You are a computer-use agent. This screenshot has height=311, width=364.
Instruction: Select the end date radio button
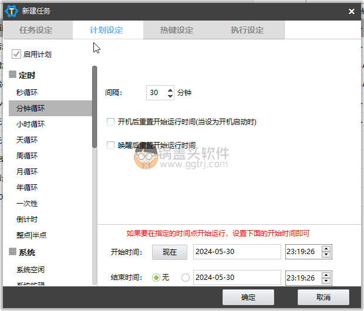186,278
